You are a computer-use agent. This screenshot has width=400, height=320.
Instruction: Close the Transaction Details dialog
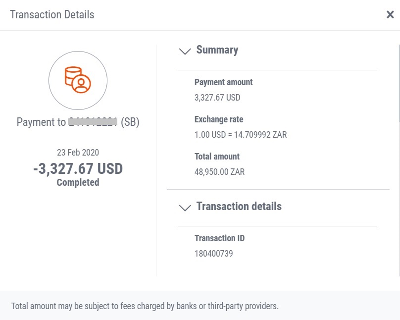[x=390, y=14]
